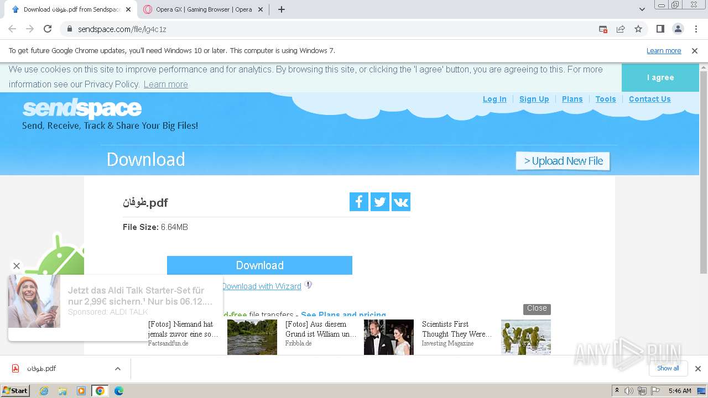Open the Contact Us link
Viewport: 708px width, 398px height.
(649, 99)
